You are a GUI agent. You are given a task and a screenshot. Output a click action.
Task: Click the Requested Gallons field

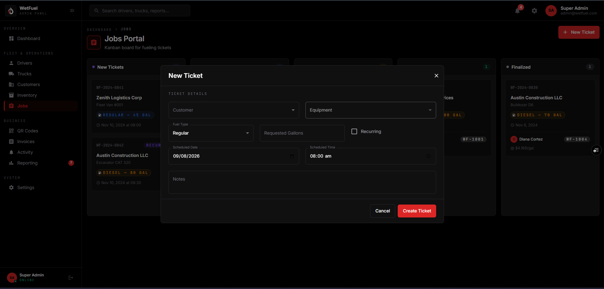pos(302,133)
